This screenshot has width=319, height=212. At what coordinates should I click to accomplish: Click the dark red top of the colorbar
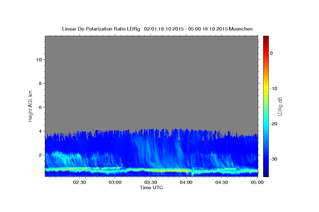coord(266,38)
